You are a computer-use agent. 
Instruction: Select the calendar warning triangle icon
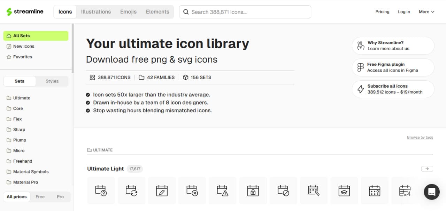coord(223,190)
